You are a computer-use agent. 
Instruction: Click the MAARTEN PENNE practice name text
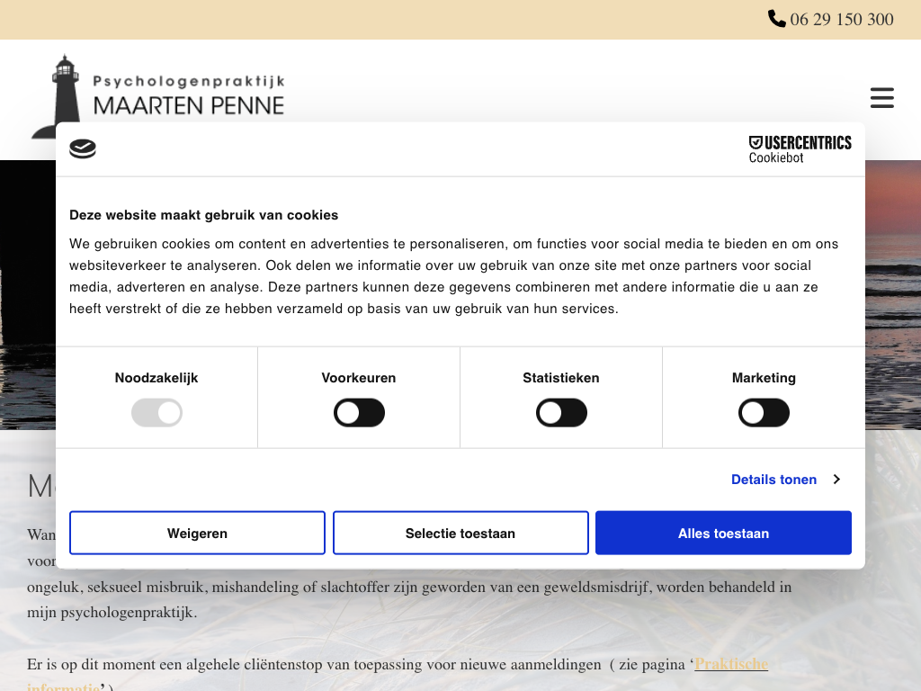click(189, 106)
